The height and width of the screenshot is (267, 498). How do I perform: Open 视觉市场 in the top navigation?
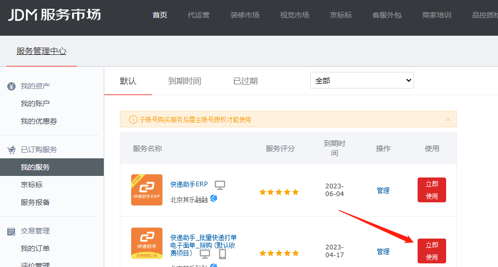coord(295,15)
